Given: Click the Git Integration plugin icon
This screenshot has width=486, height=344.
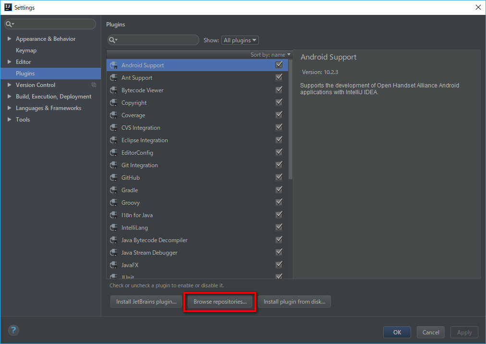Looking at the screenshot, I should (114, 165).
